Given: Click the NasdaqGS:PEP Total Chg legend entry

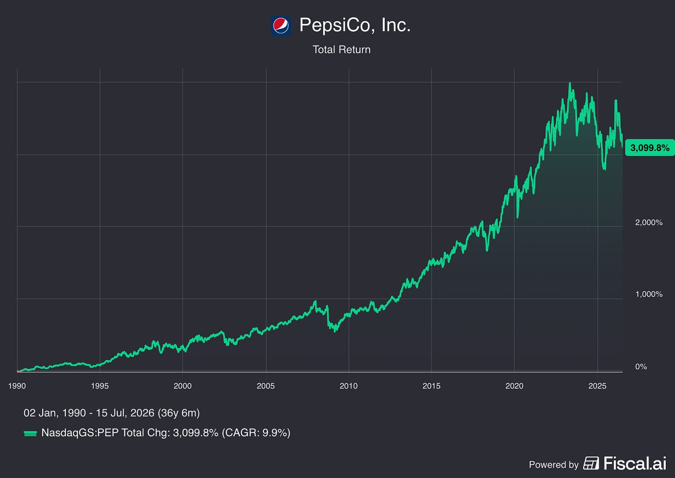Looking at the screenshot, I should (166, 433).
